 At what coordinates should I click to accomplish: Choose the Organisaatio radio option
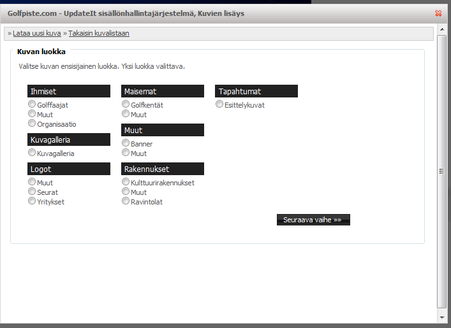(32, 123)
